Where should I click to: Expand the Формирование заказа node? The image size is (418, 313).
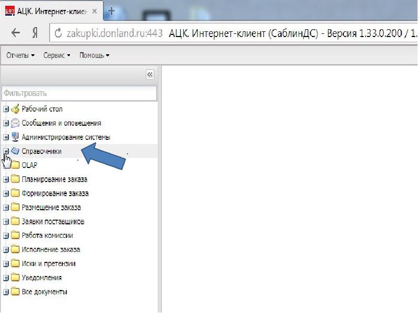tap(6, 194)
